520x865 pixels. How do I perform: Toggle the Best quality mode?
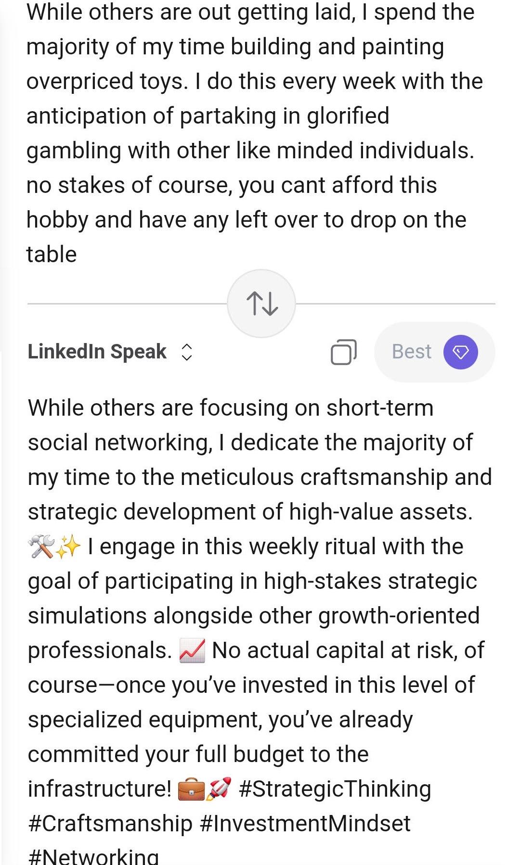click(434, 352)
